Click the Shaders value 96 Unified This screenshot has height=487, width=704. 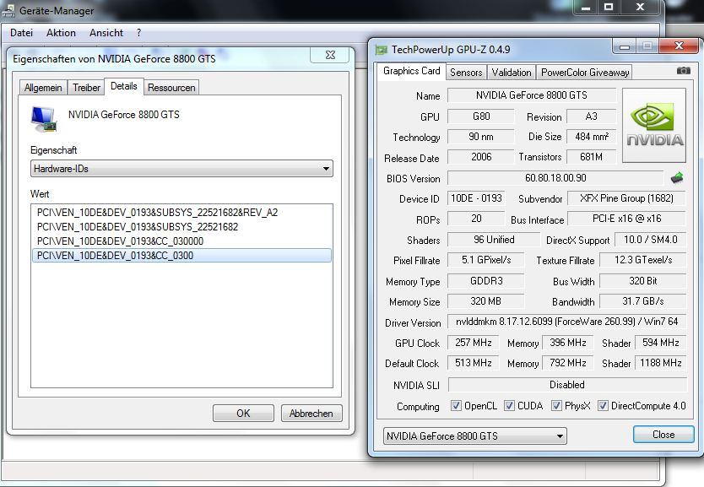[x=494, y=240]
